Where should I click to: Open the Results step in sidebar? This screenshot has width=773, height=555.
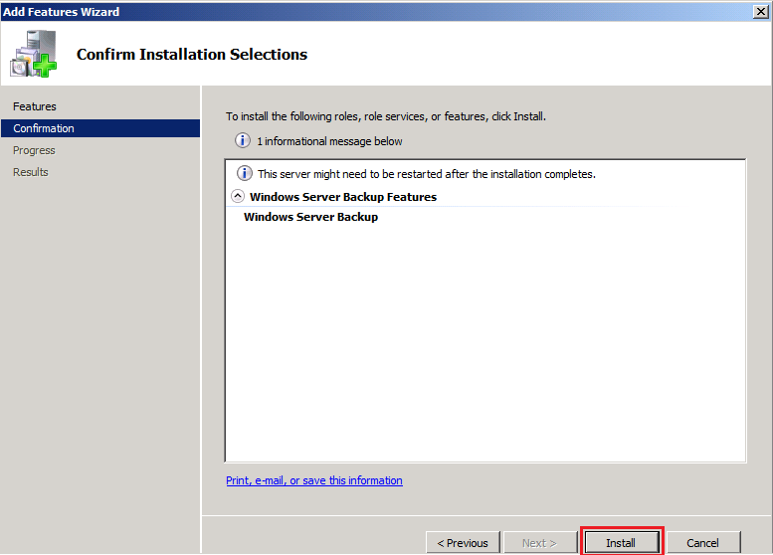tap(31, 172)
